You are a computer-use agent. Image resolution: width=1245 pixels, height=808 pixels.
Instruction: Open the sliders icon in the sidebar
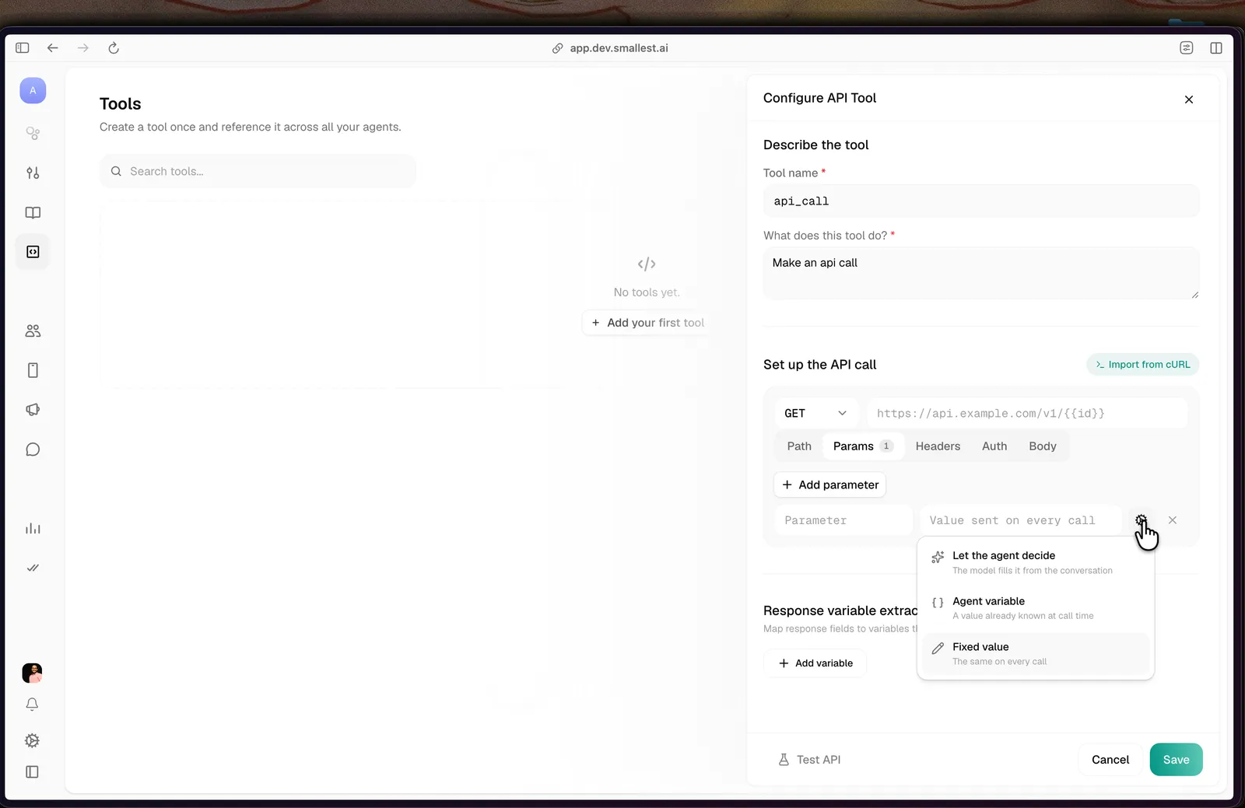click(33, 173)
